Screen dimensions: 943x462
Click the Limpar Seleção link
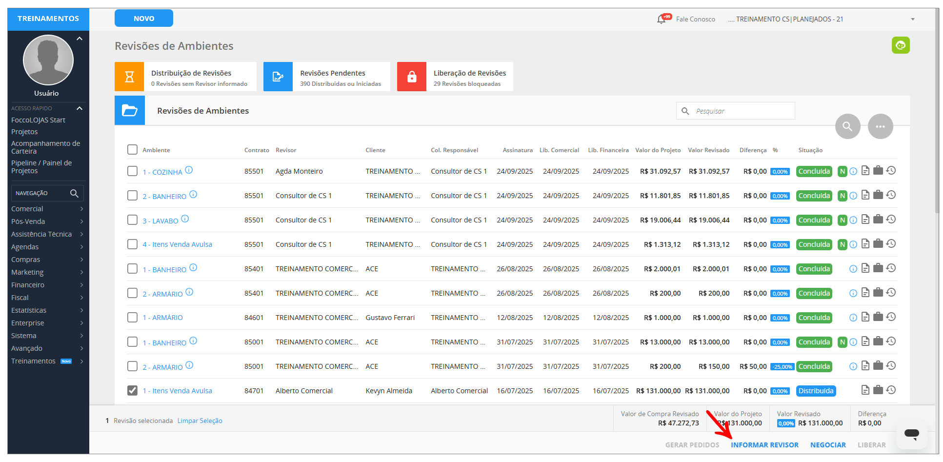(200, 421)
